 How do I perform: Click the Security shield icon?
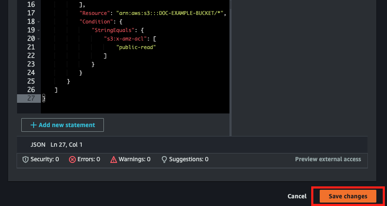coord(25,159)
